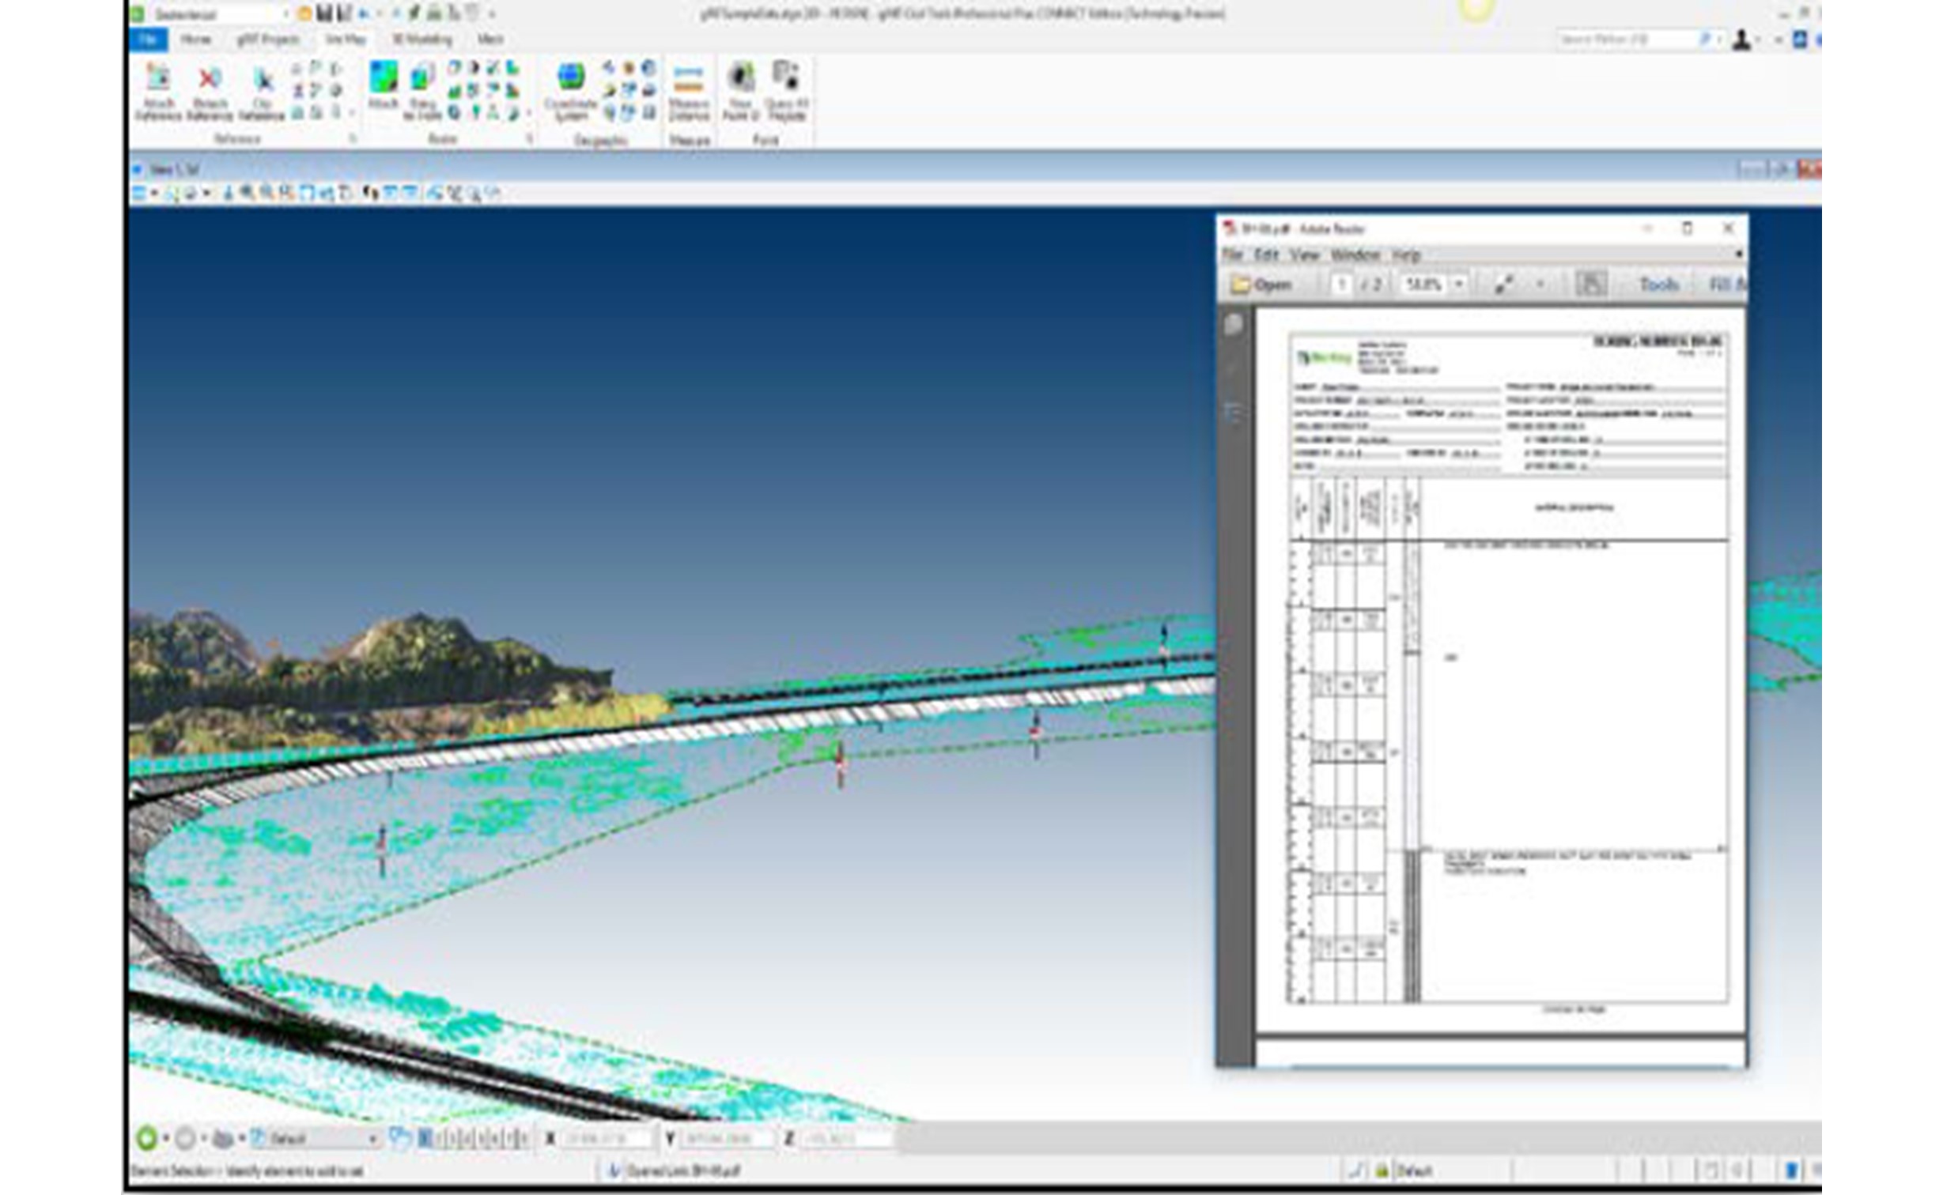This screenshot has height=1195, width=1943.
Task: Click the Open button in Adobe Reader
Action: point(1262,285)
